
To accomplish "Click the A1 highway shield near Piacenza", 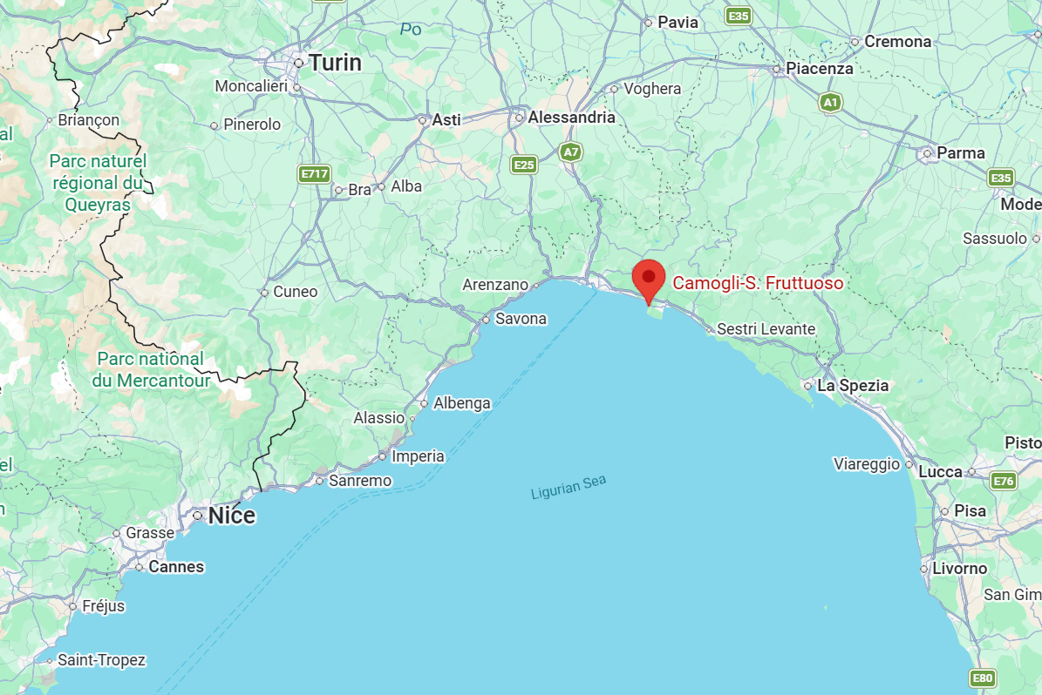I will pyautogui.click(x=830, y=102).
